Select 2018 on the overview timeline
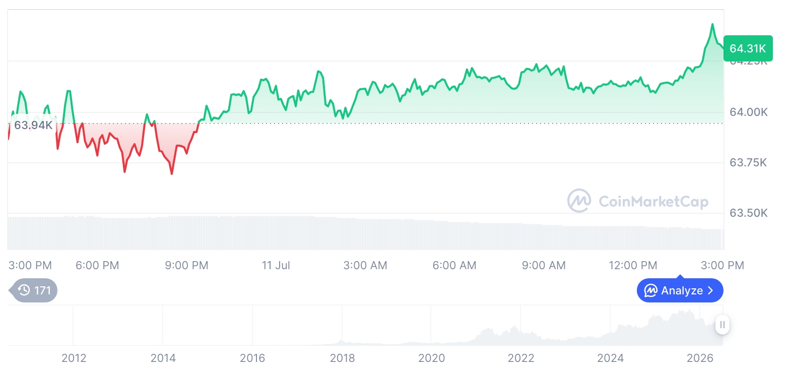The width and height of the screenshot is (789, 369). 342,358
